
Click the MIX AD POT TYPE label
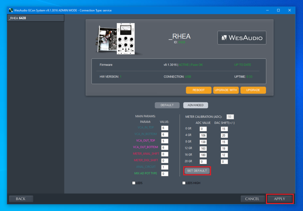click(x=146, y=174)
